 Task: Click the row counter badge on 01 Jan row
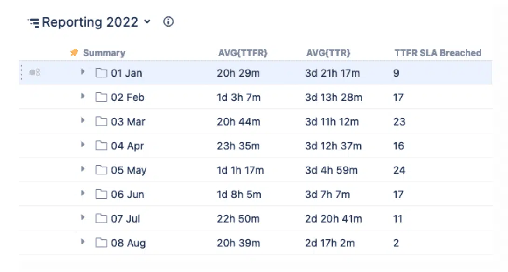coord(35,72)
